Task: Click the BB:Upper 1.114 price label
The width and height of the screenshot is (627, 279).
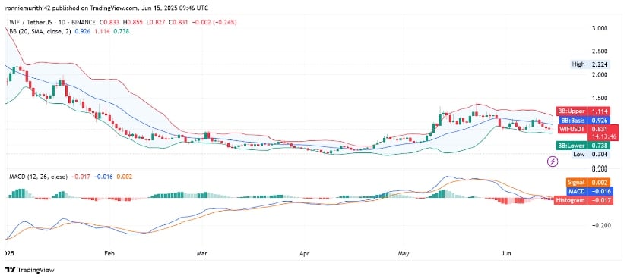Action: coord(583,111)
